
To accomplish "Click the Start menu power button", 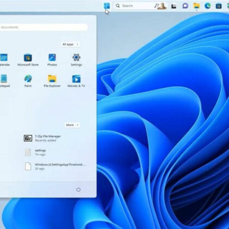I will (79, 190).
